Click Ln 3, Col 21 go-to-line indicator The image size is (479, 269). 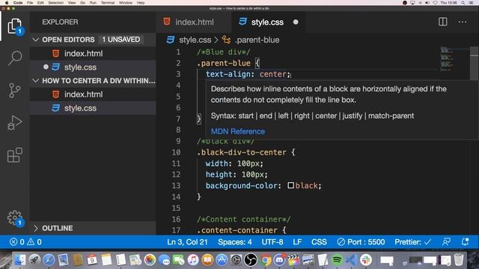(x=187, y=242)
